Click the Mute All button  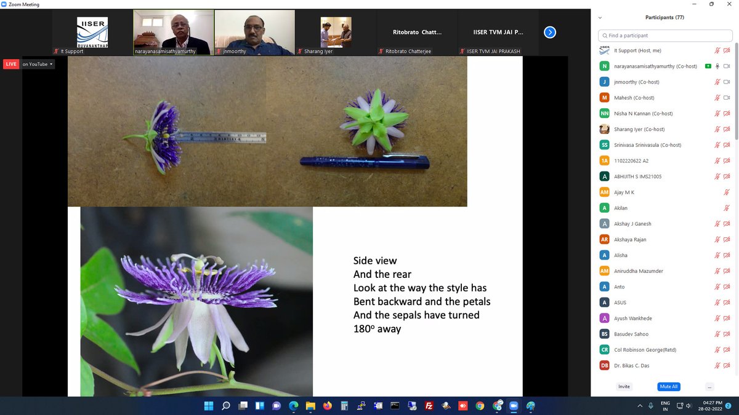point(668,386)
